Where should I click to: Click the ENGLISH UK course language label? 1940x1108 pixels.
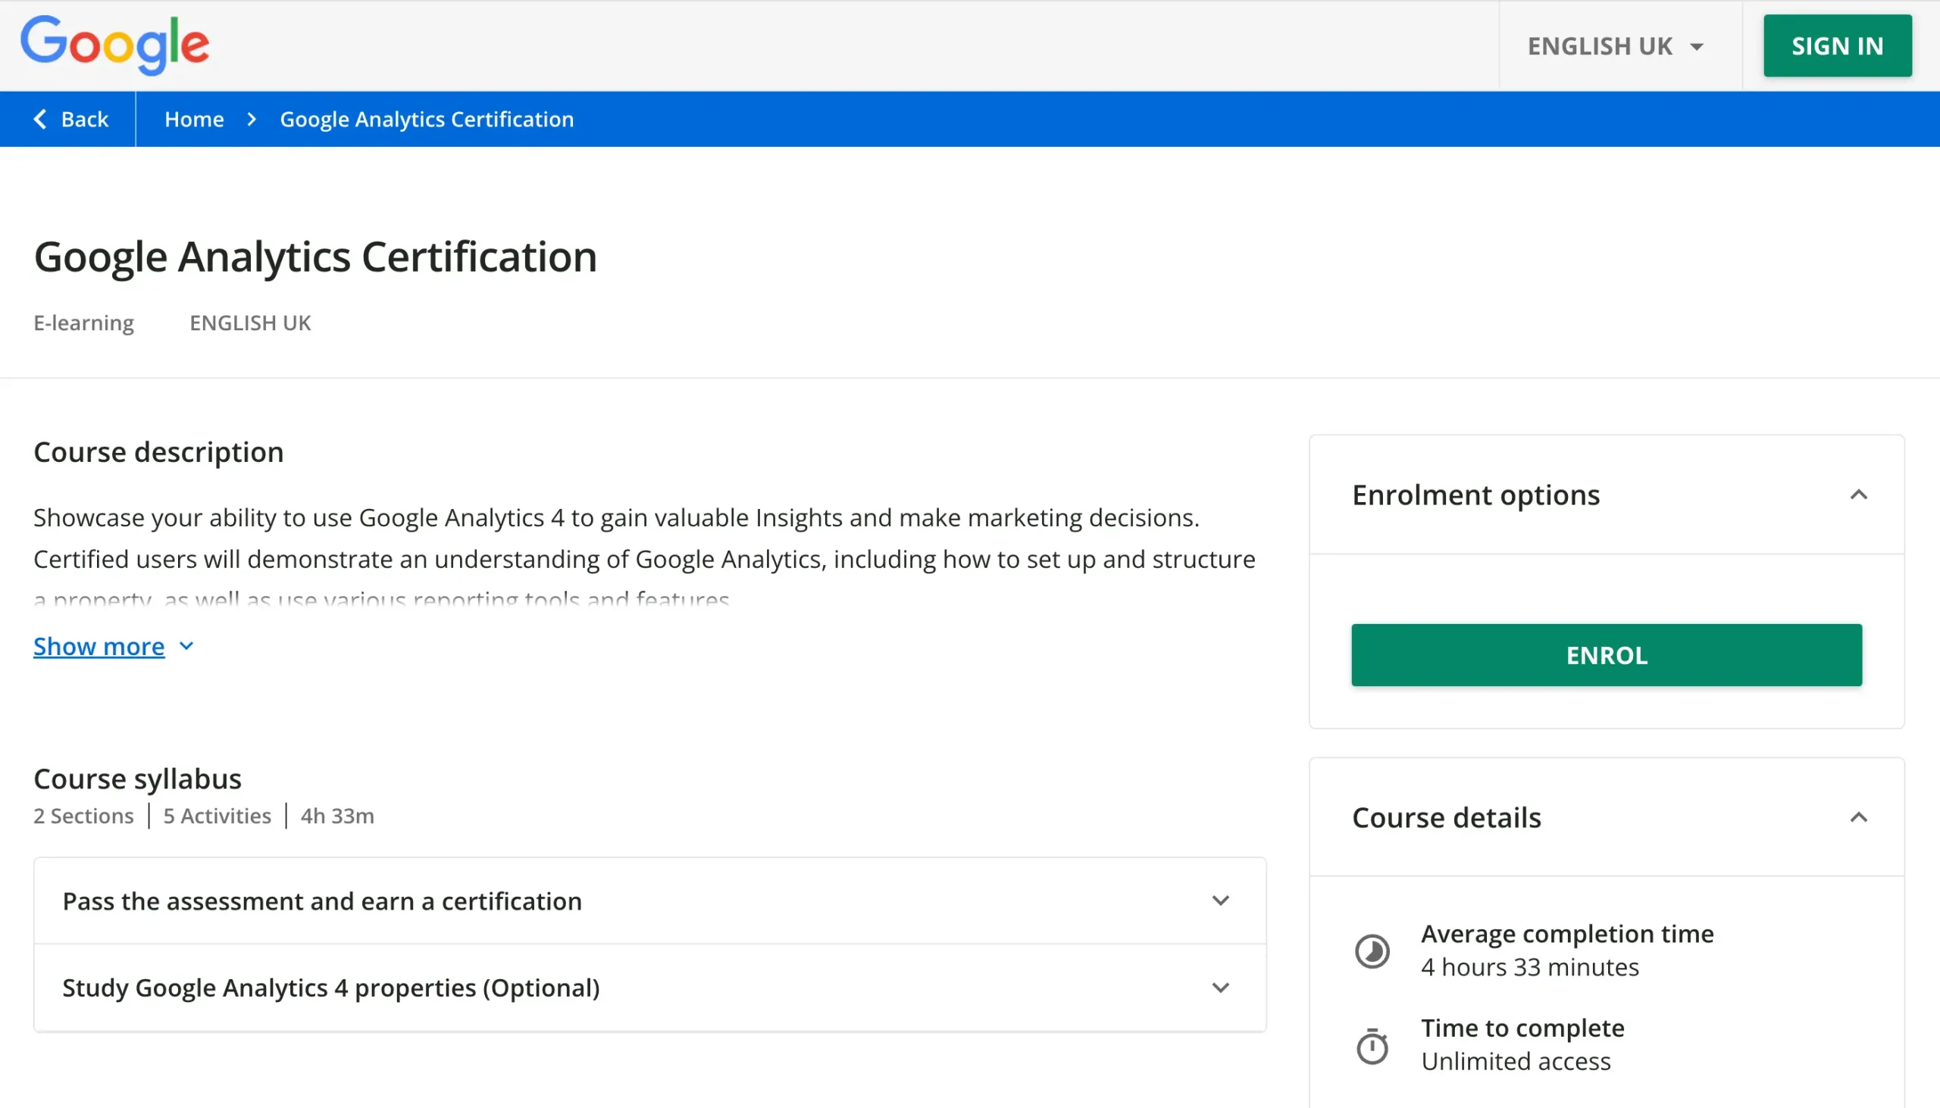point(250,323)
